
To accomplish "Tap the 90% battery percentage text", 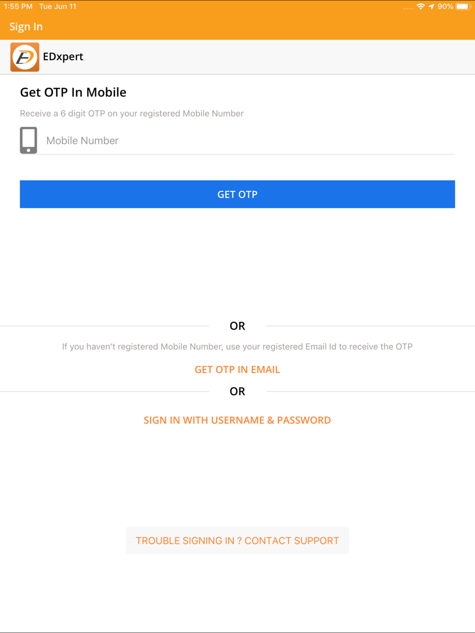I will (446, 7).
